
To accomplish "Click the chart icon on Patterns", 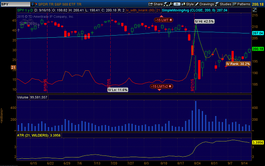I will 234,4.
